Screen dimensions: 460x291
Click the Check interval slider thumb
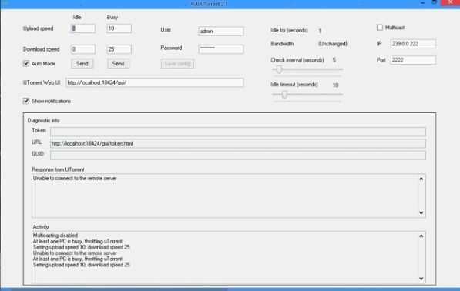(279, 69)
